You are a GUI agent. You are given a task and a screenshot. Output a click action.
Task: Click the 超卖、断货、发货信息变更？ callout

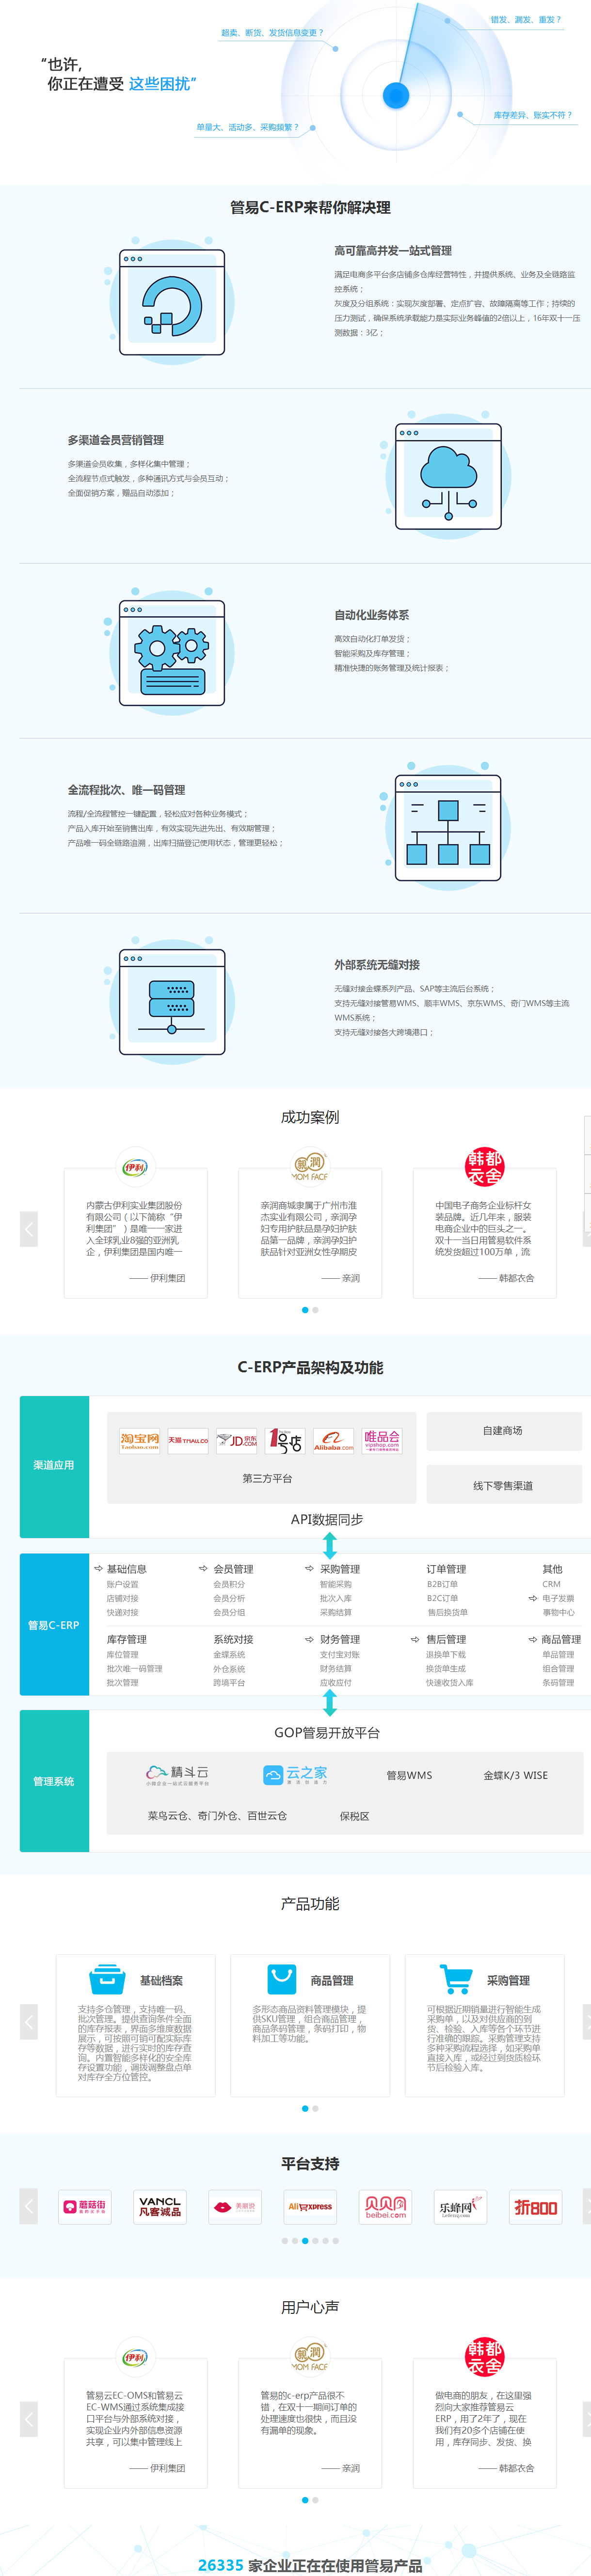(272, 33)
